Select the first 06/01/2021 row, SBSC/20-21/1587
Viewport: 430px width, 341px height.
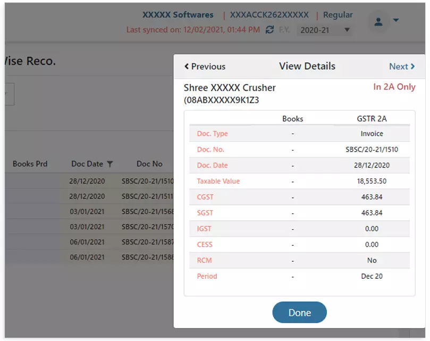click(x=147, y=242)
